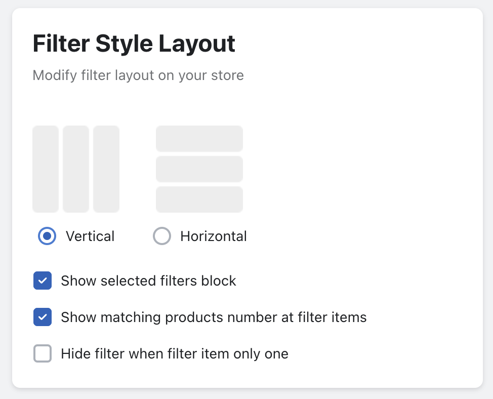Viewport: 493px width, 399px height.
Task: Click the "Vertical" text label
Action: pos(90,236)
